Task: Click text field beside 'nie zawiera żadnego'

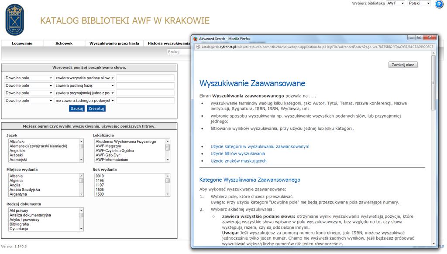Action: (145, 101)
